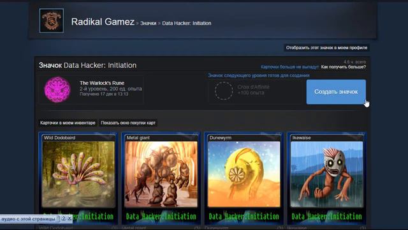Close the аудио с этой страницы bar

click(x=69, y=218)
